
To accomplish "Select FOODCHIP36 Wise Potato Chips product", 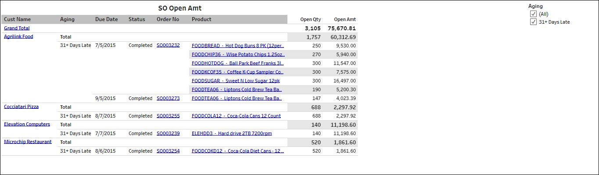I will tap(238, 54).
